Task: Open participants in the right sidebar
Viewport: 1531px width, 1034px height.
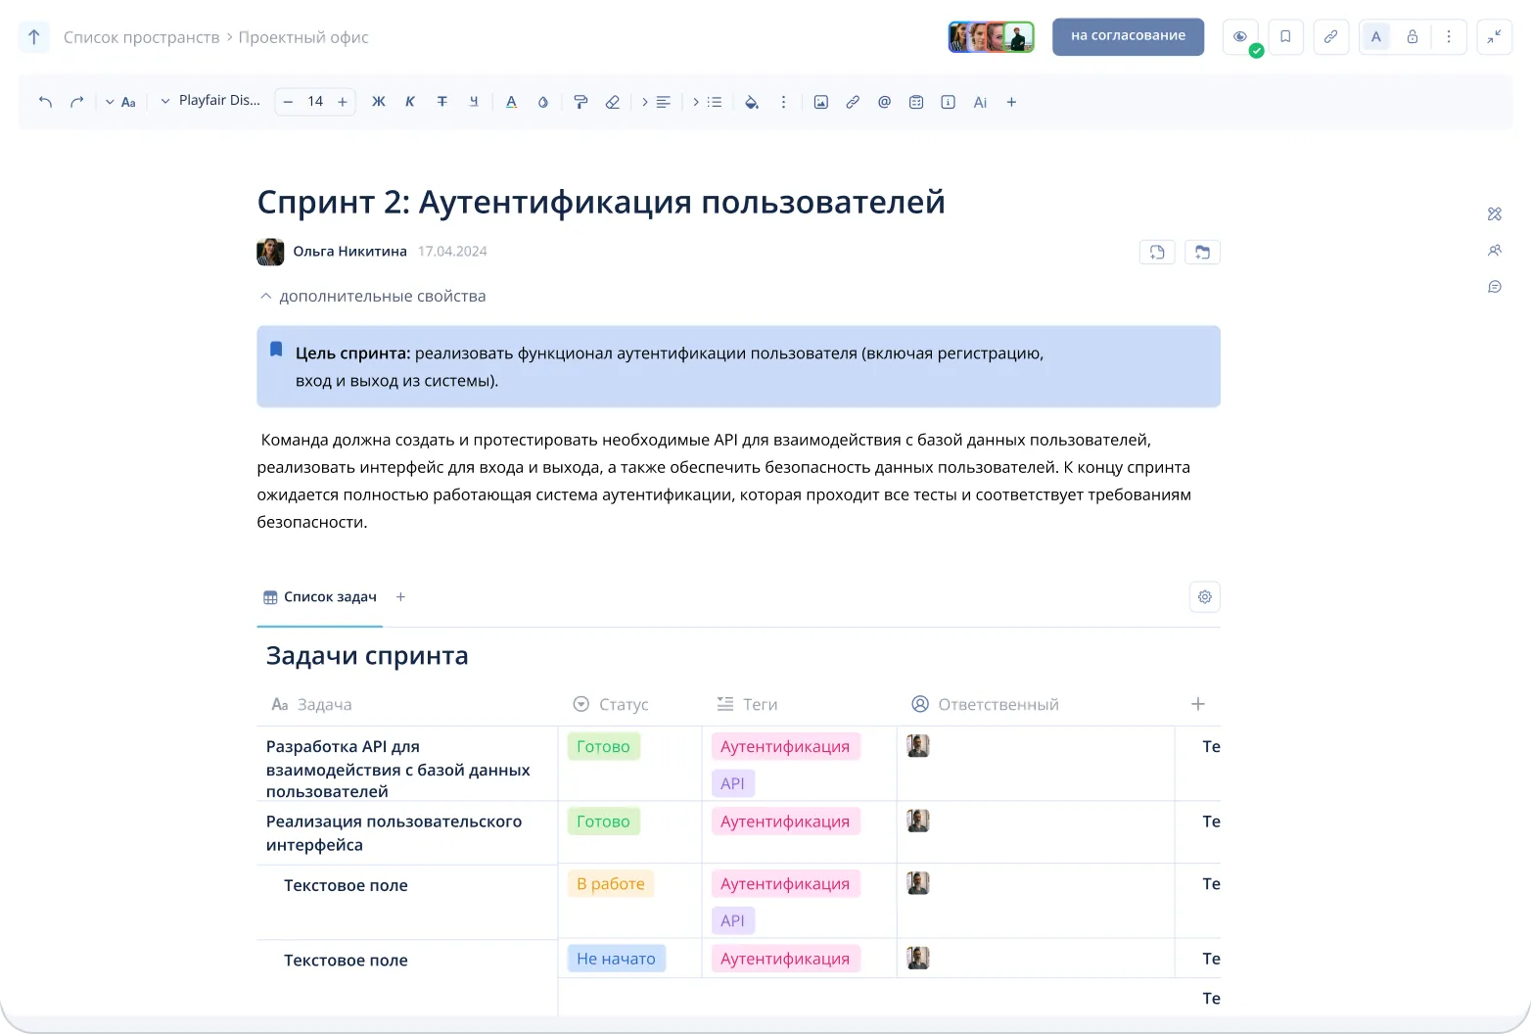Action: pyautogui.click(x=1495, y=251)
